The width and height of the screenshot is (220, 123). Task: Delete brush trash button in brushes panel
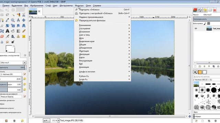coord(216,121)
